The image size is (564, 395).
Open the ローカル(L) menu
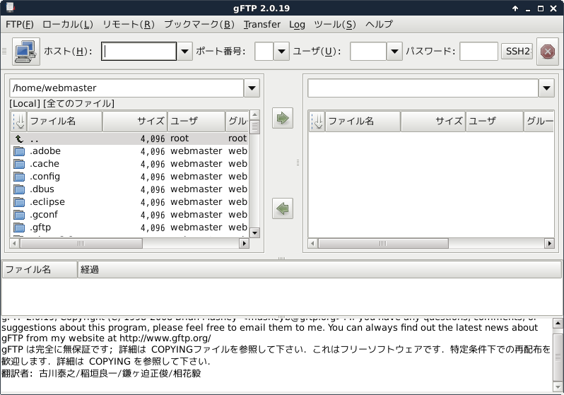[68, 25]
